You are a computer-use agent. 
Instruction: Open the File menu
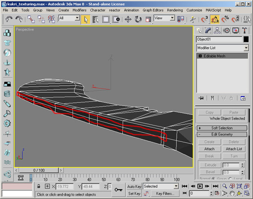click(x=5, y=10)
